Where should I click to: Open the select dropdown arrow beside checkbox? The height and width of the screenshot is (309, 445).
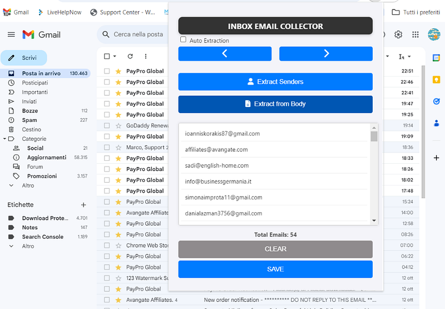click(115, 56)
